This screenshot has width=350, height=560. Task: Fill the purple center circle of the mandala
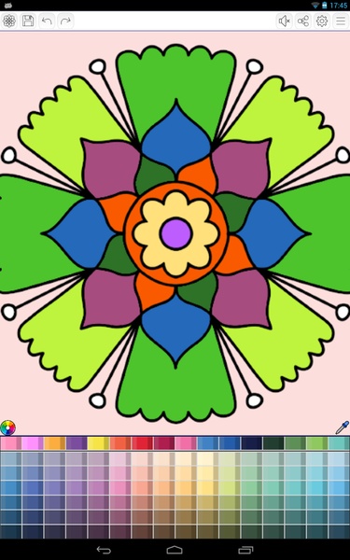click(176, 234)
